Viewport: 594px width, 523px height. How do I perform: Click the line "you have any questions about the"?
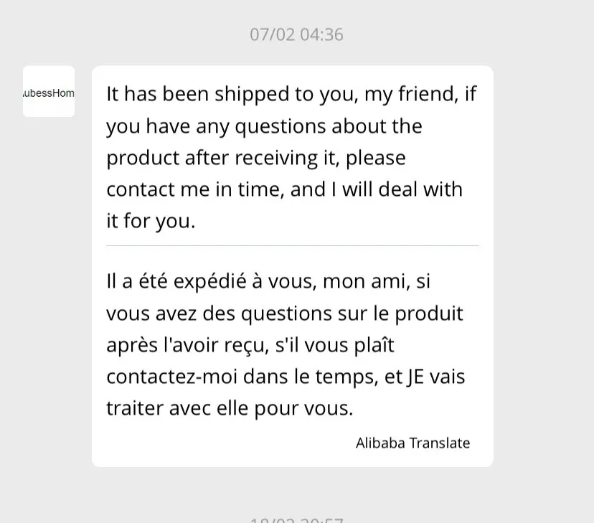point(264,126)
